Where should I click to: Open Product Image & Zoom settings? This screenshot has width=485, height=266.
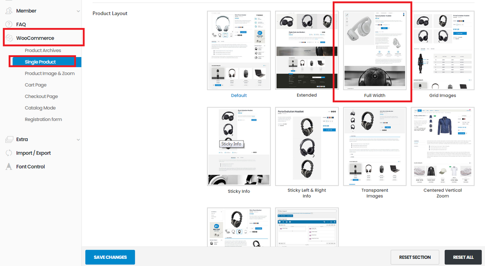(x=50, y=74)
